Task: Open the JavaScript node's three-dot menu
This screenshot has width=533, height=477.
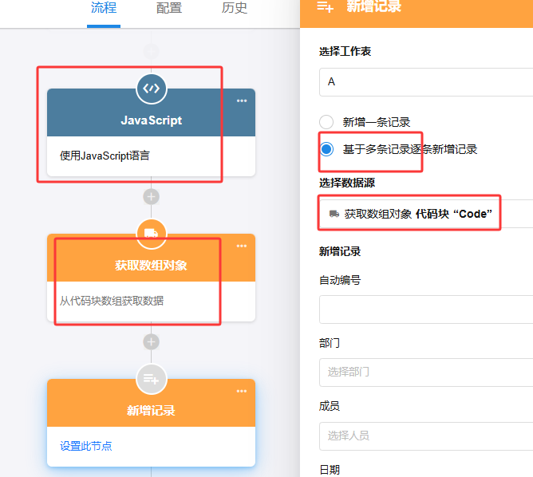Action: pos(242,101)
